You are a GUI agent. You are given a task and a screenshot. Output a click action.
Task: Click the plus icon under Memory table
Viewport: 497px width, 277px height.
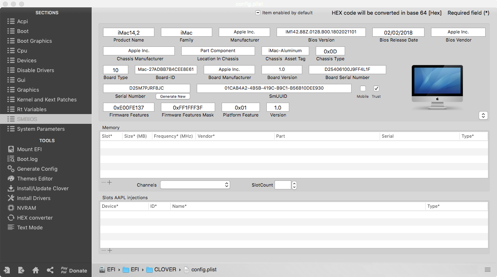point(110,182)
